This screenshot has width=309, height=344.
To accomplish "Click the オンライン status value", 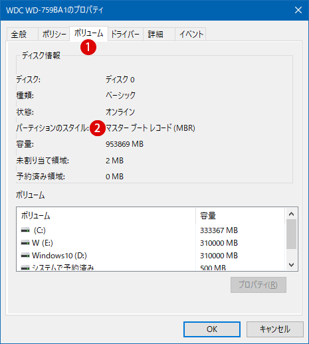I will pos(120,112).
